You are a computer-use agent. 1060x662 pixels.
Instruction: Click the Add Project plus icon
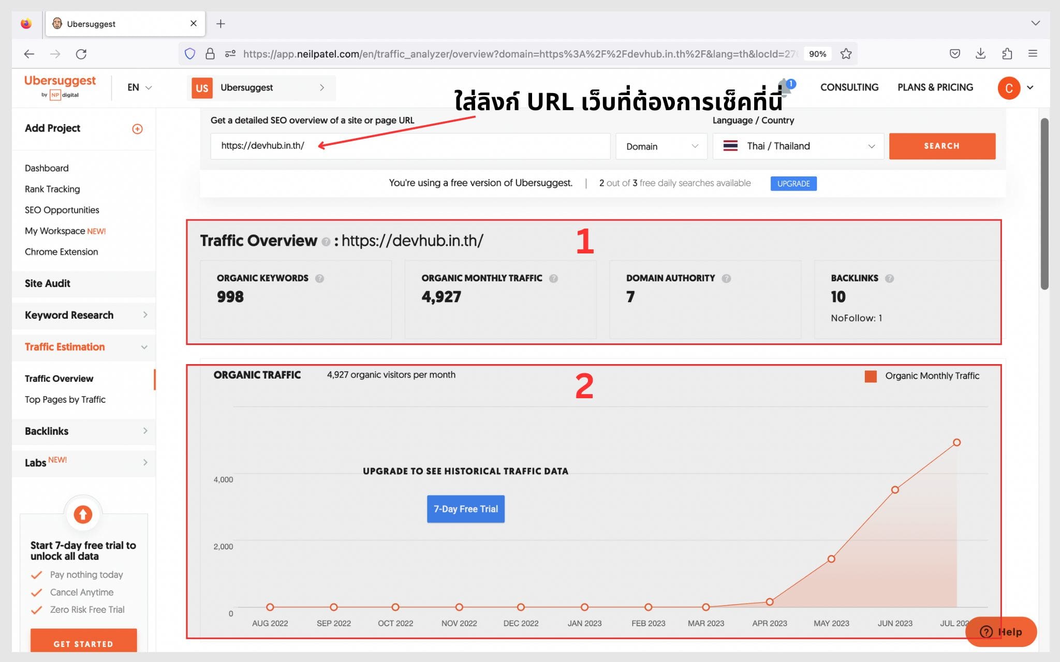tap(137, 129)
